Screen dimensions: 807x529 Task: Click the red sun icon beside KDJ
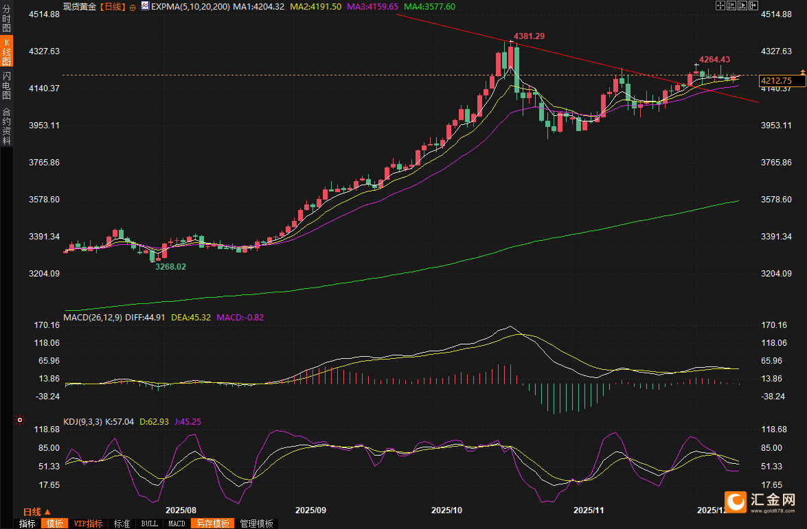click(20, 420)
